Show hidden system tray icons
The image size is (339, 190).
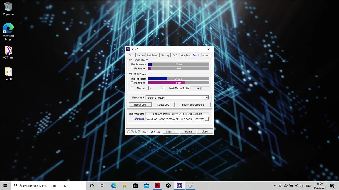[275, 186]
